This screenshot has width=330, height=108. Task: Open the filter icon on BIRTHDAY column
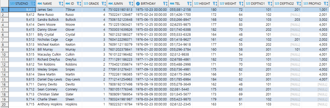164,4
